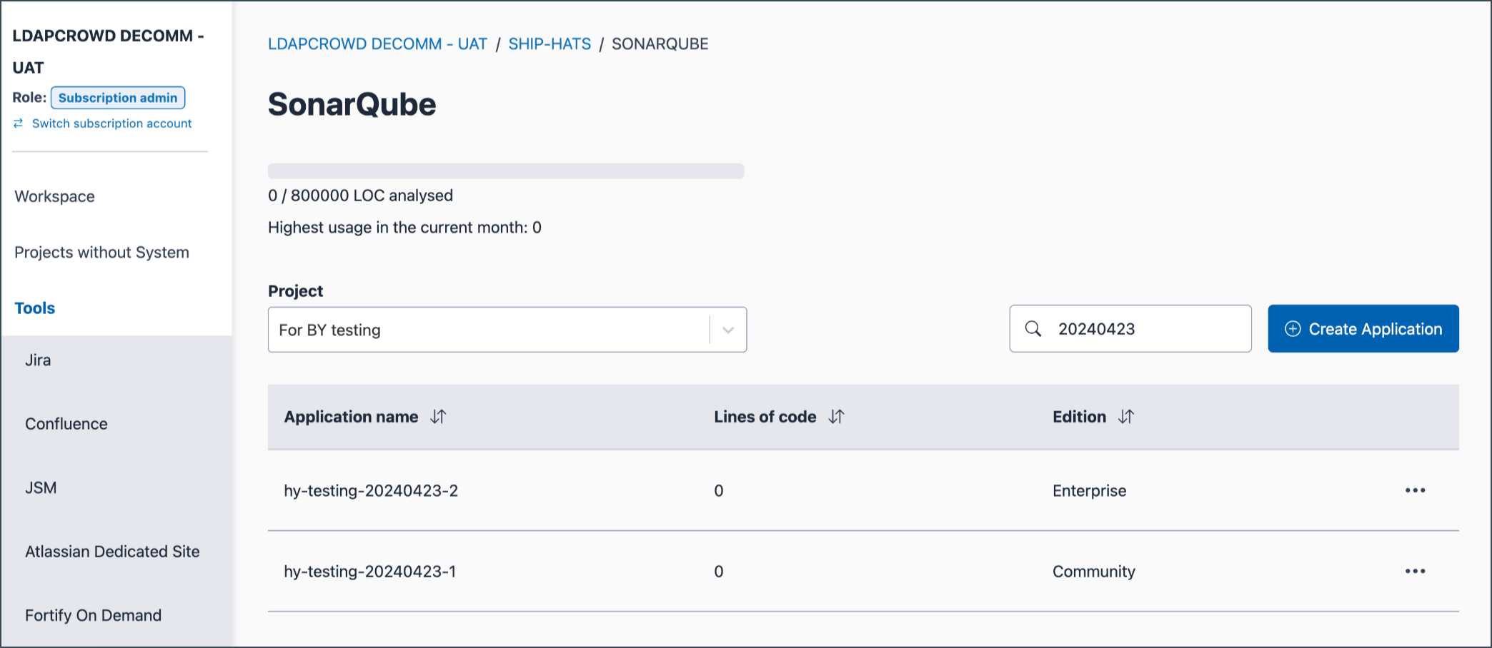Click the 0 / 800000 LOC analysed text
Viewport: 1492px width, 648px height.
click(x=360, y=196)
